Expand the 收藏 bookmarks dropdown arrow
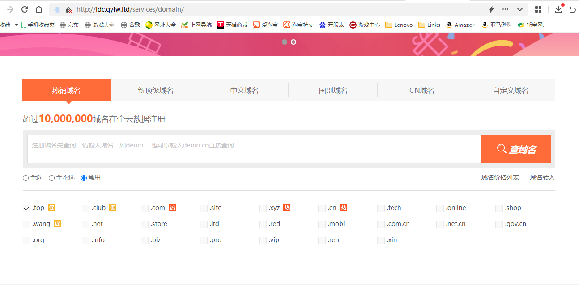The image size is (579, 285). (17, 25)
